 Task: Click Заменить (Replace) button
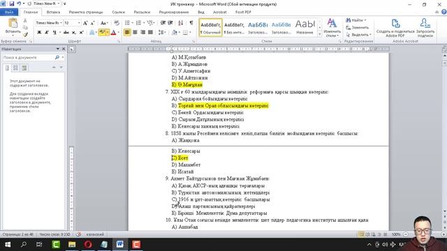357,28
